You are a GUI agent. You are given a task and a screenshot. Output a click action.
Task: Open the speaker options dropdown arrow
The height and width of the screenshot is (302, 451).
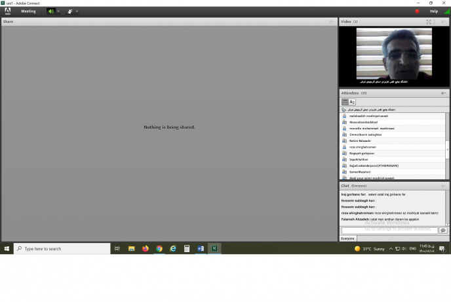coord(58,11)
